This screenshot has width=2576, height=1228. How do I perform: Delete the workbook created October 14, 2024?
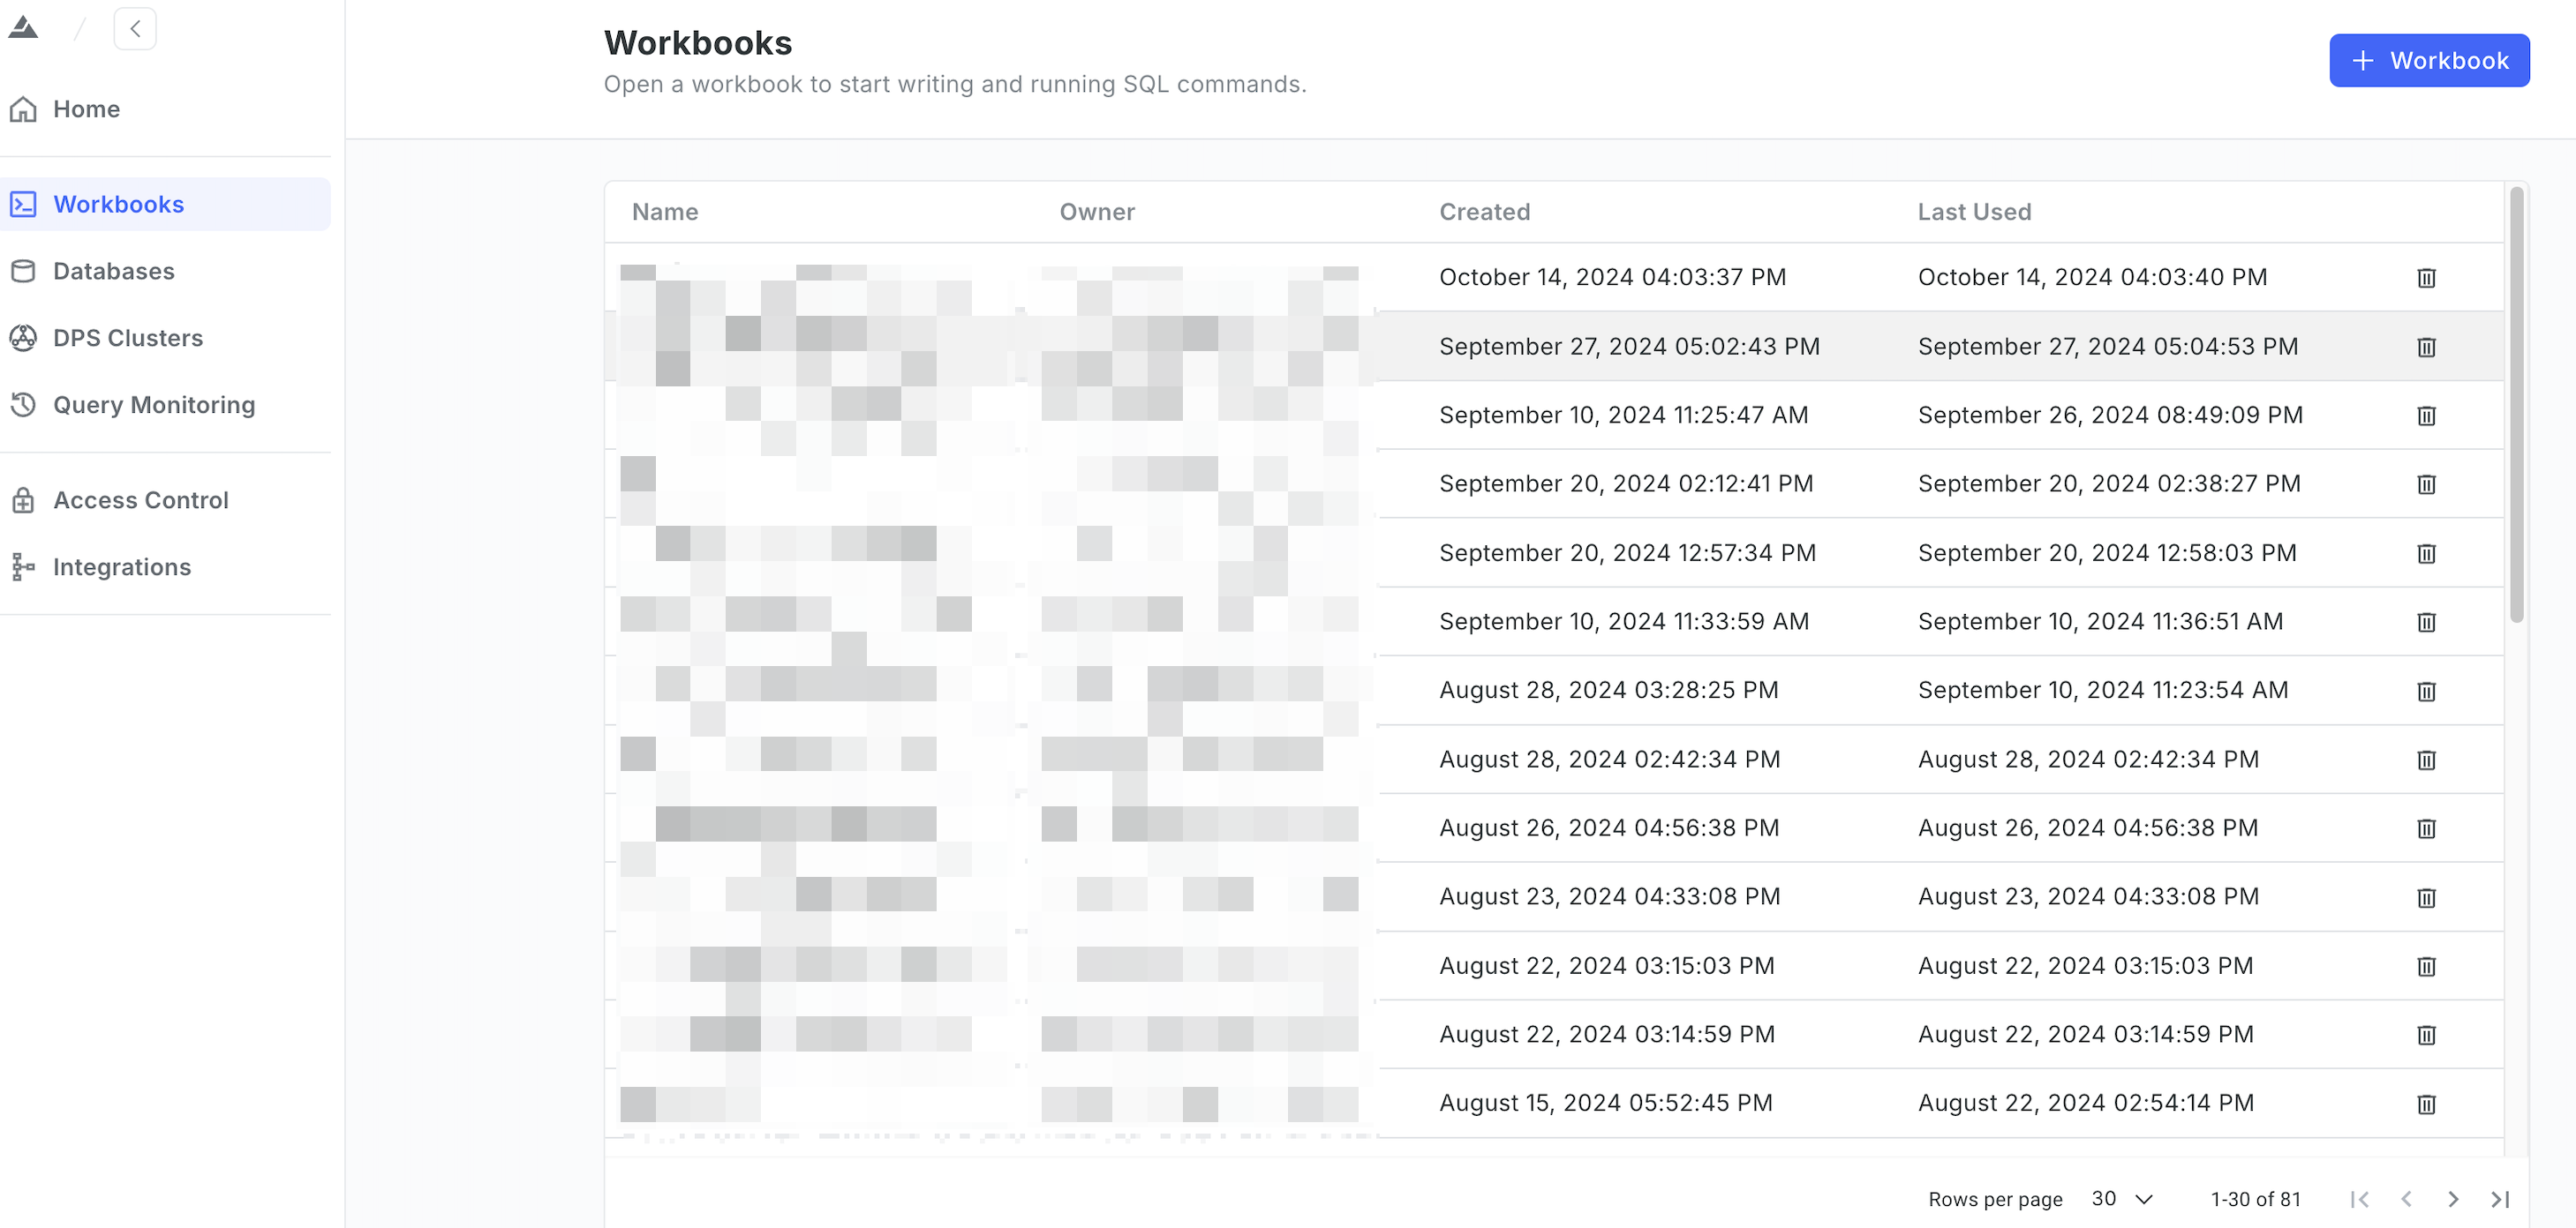click(2426, 278)
